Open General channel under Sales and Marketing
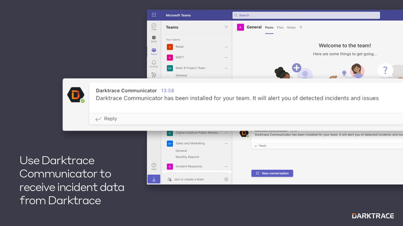 pyautogui.click(x=181, y=151)
